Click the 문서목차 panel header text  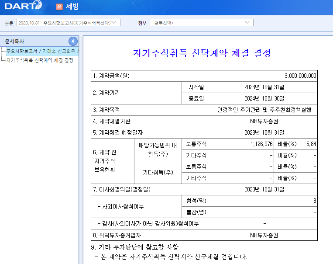(14, 41)
